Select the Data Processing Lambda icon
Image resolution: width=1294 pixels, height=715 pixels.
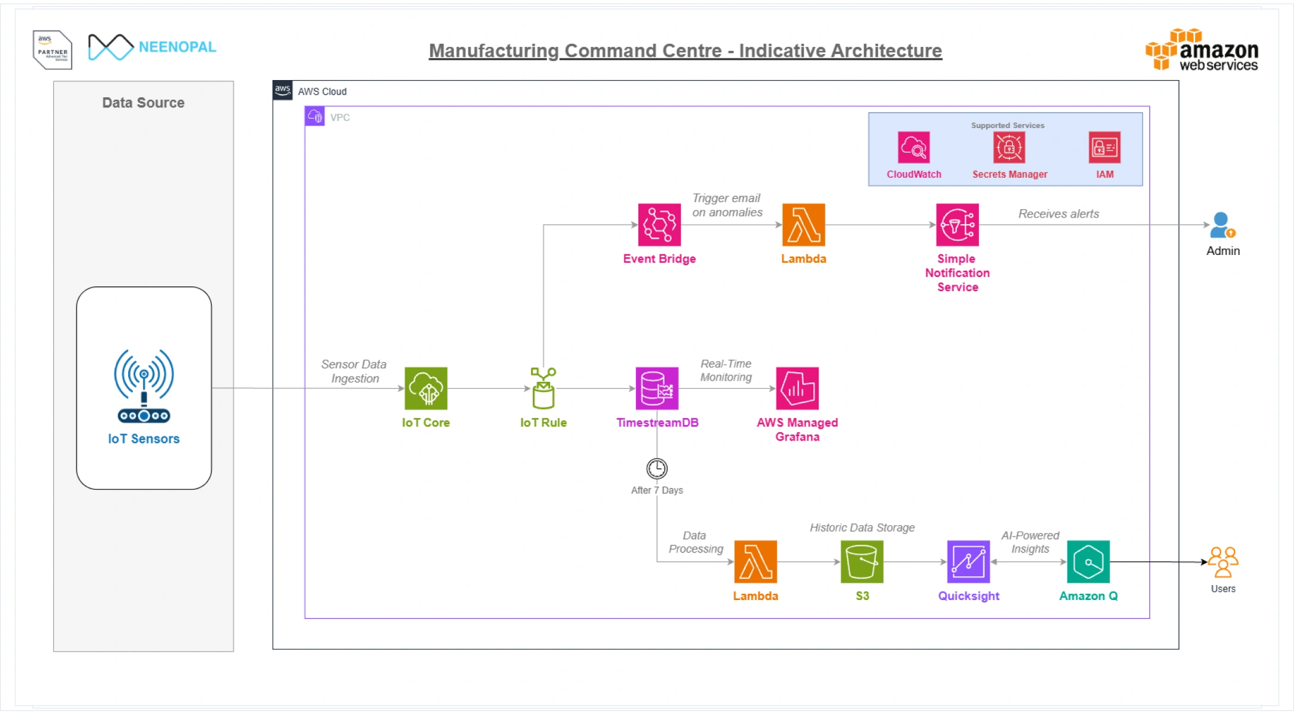click(x=755, y=561)
